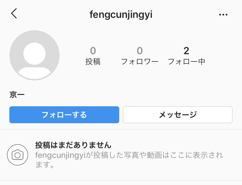Tap the fengcunjingyi username header title
The width and height of the screenshot is (242, 185).
coord(121,15)
